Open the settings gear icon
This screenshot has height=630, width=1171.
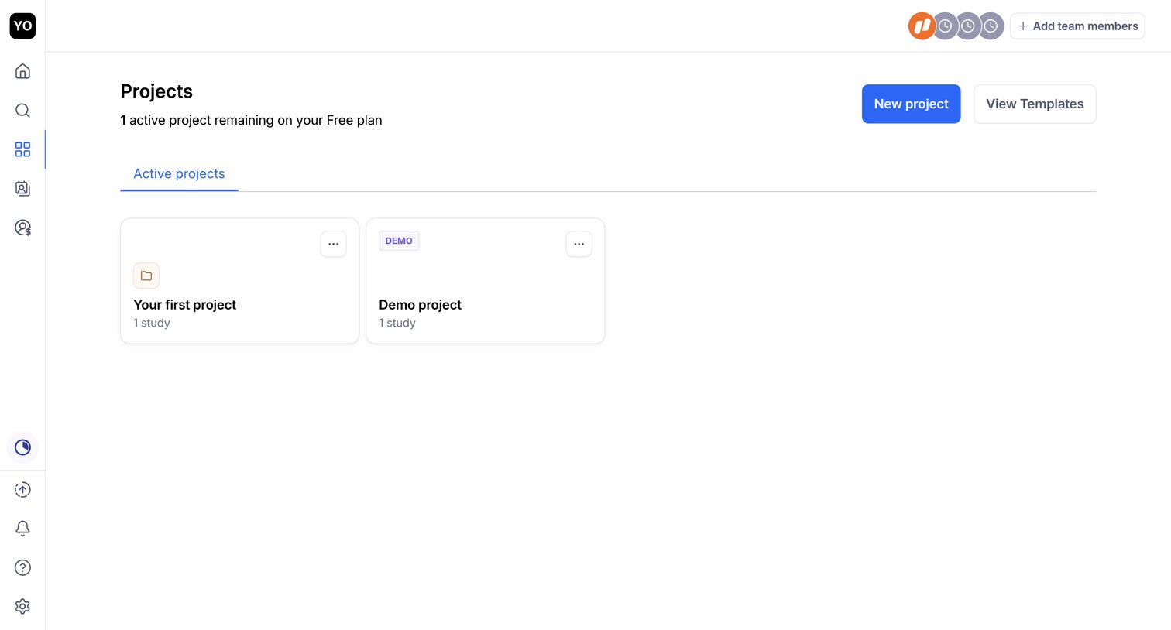point(22,606)
